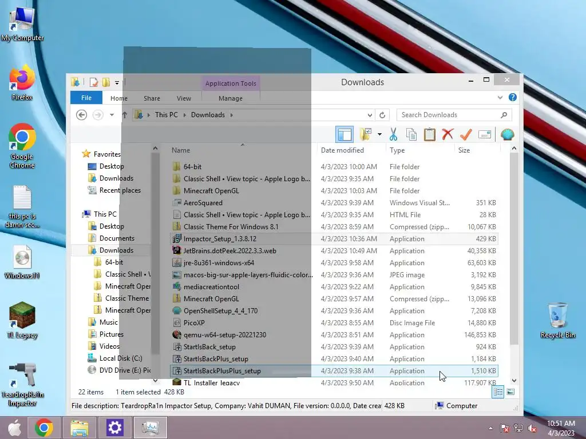This screenshot has height=439, width=586.
Task: Click the This PC breadcrumb segment
Action: point(167,115)
